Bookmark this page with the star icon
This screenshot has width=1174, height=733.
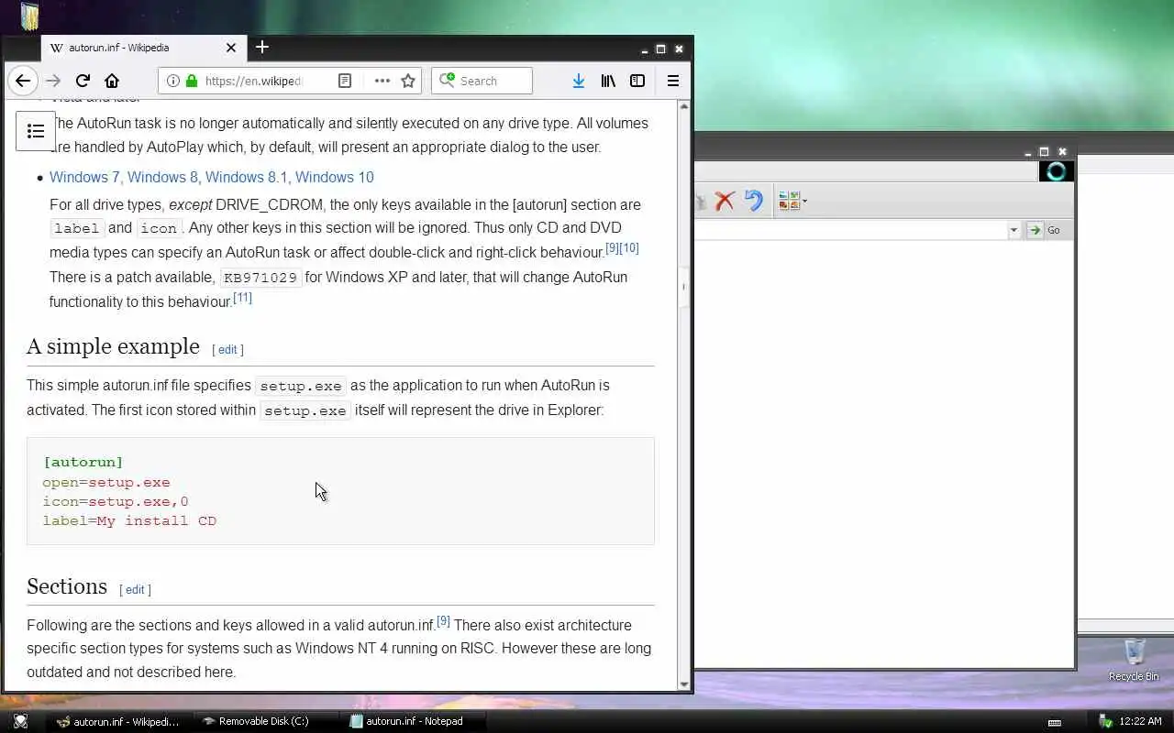(408, 81)
